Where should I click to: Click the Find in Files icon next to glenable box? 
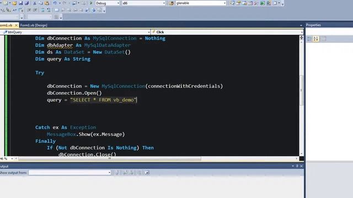[172, 3]
